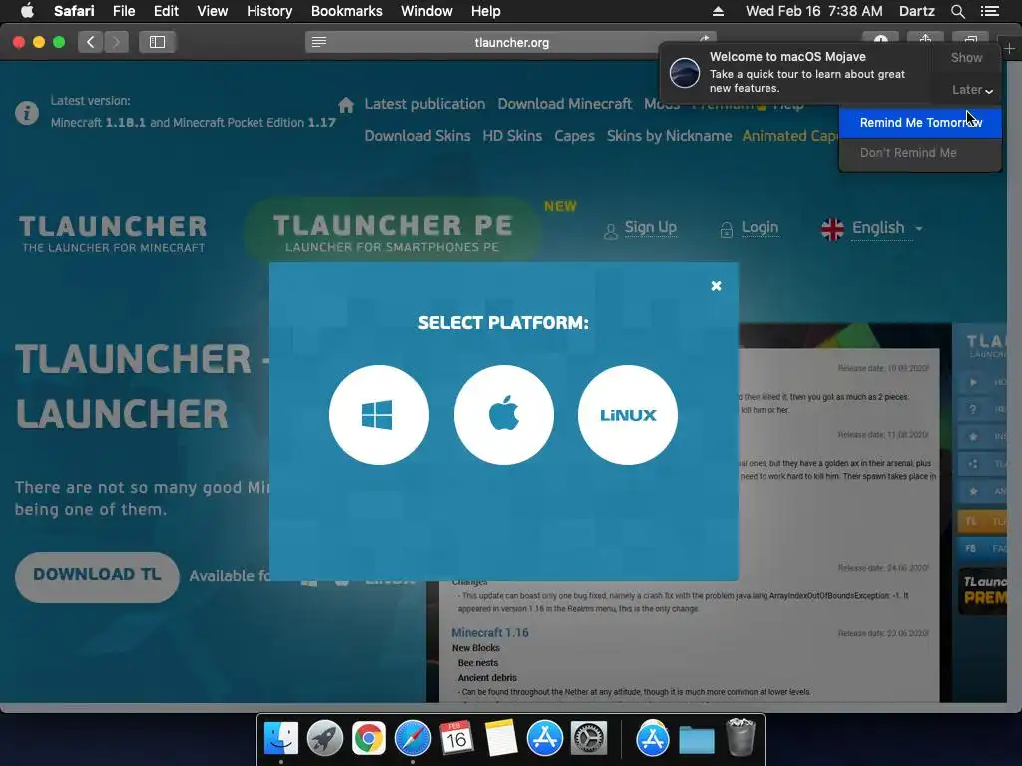
Task: Open Safari in the Dock
Action: click(412, 739)
